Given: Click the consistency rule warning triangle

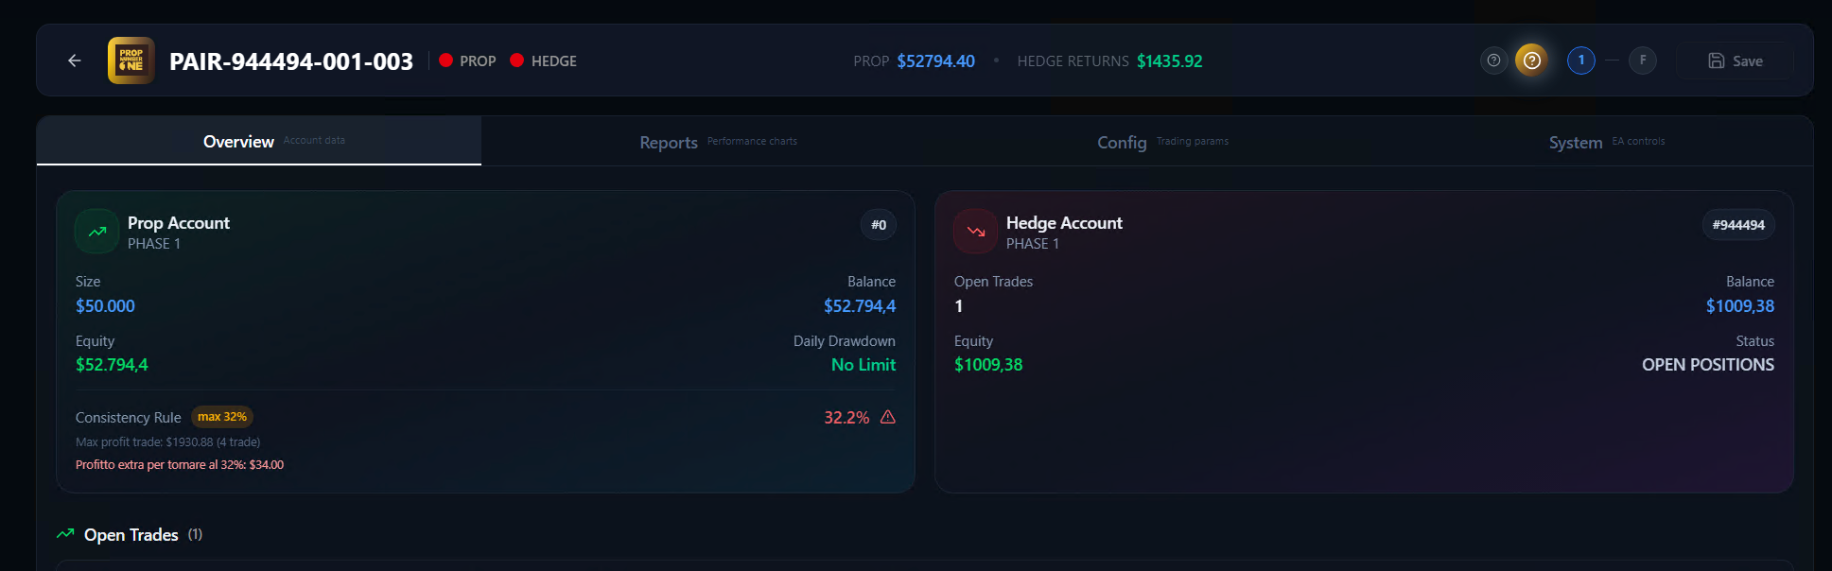Looking at the screenshot, I should (x=887, y=417).
